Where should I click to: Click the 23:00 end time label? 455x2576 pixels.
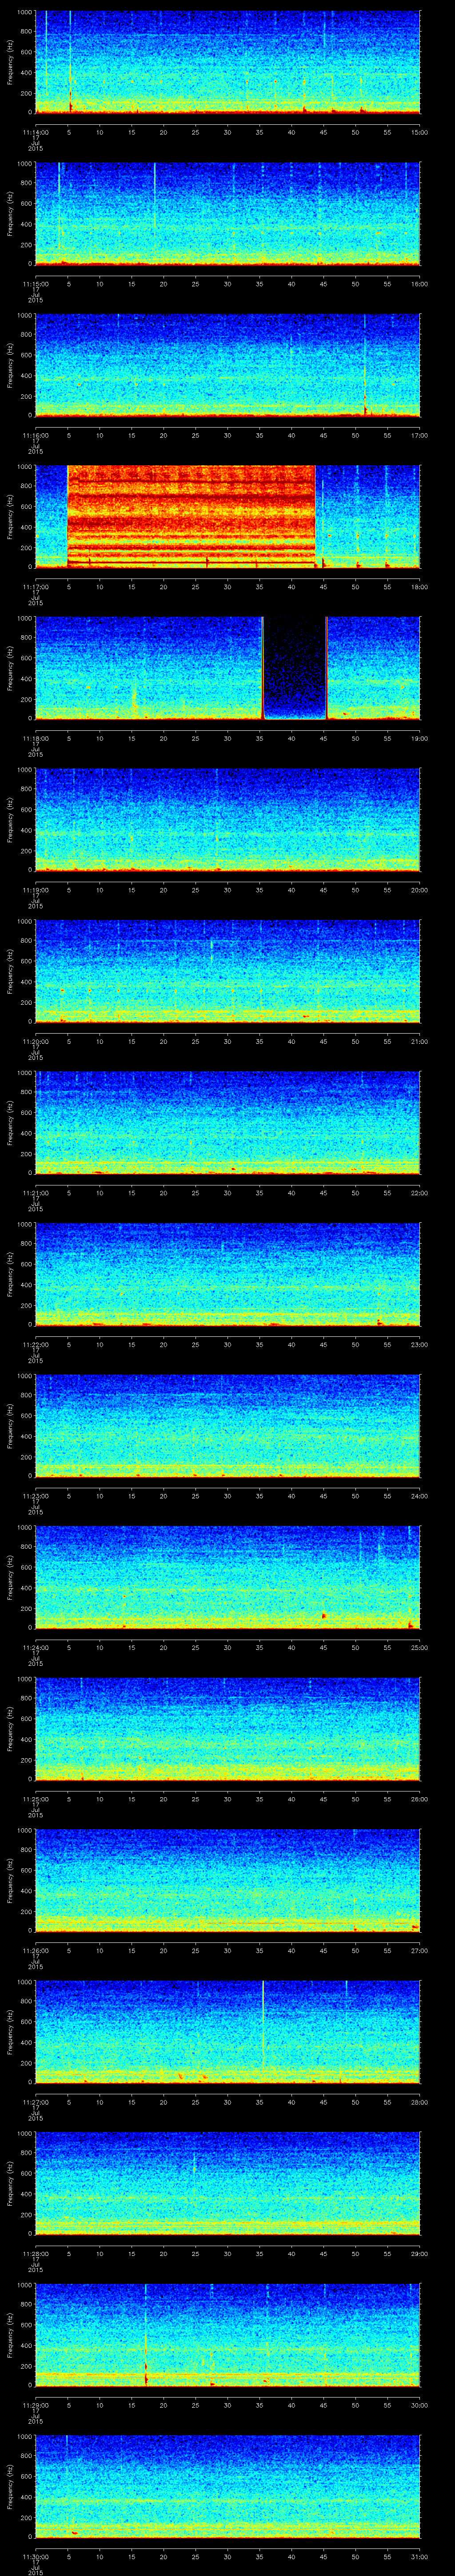tap(419, 1344)
